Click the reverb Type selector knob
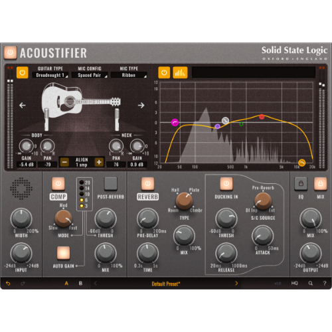This screenshot has width=332, height=332. tap(184, 201)
